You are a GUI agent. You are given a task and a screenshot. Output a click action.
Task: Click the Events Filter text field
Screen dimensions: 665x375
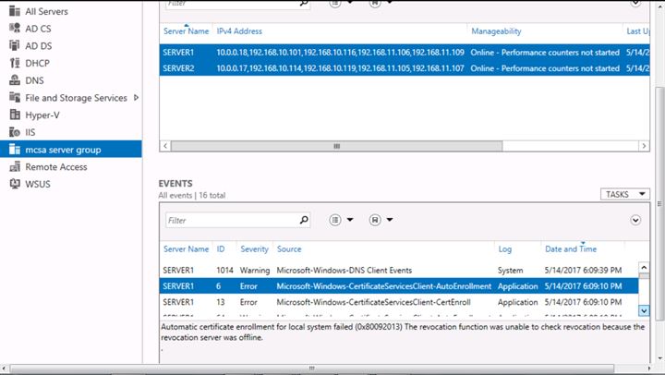[x=231, y=221]
